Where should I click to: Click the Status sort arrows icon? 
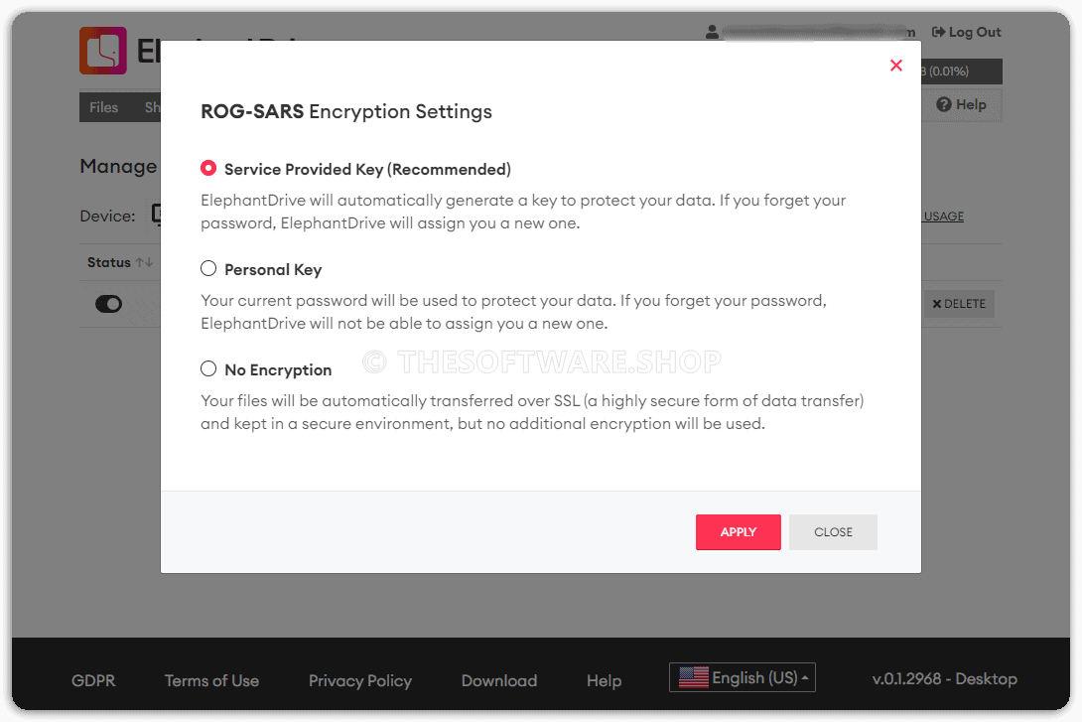tap(144, 262)
